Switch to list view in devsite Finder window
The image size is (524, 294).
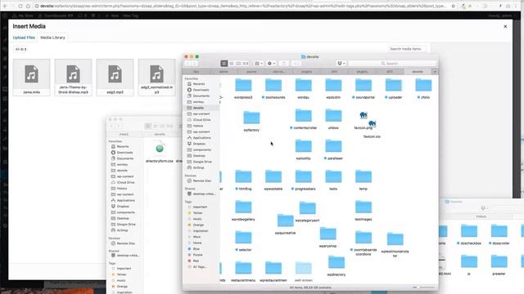(231, 64)
